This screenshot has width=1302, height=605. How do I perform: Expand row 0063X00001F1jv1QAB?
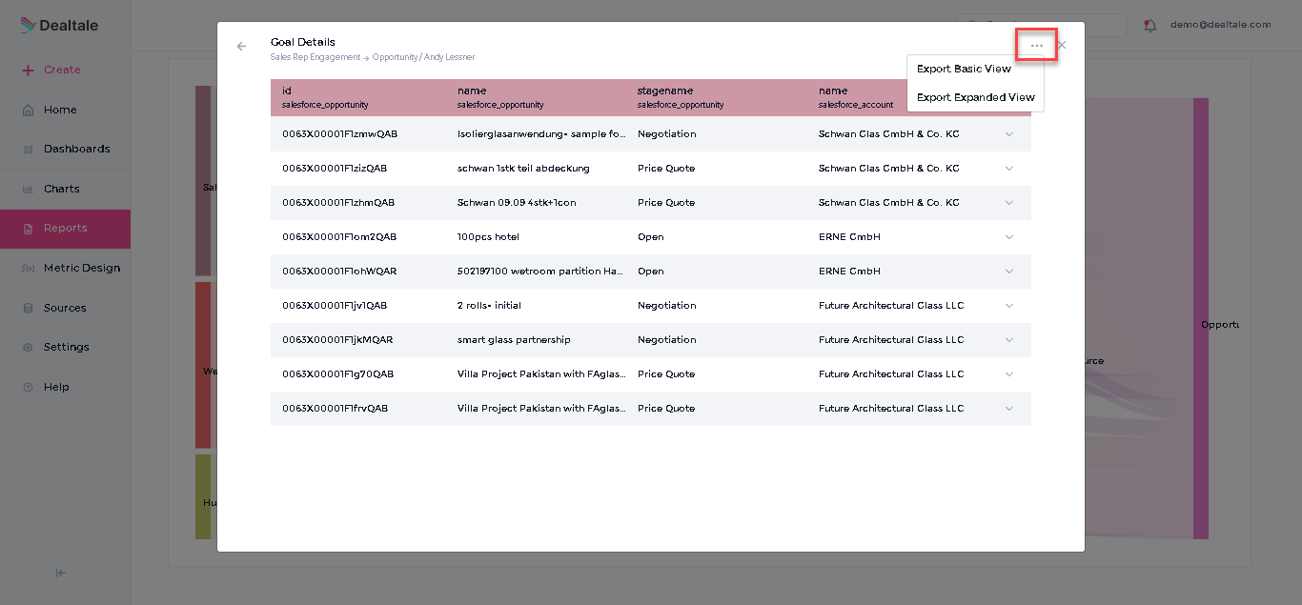point(1009,306)
